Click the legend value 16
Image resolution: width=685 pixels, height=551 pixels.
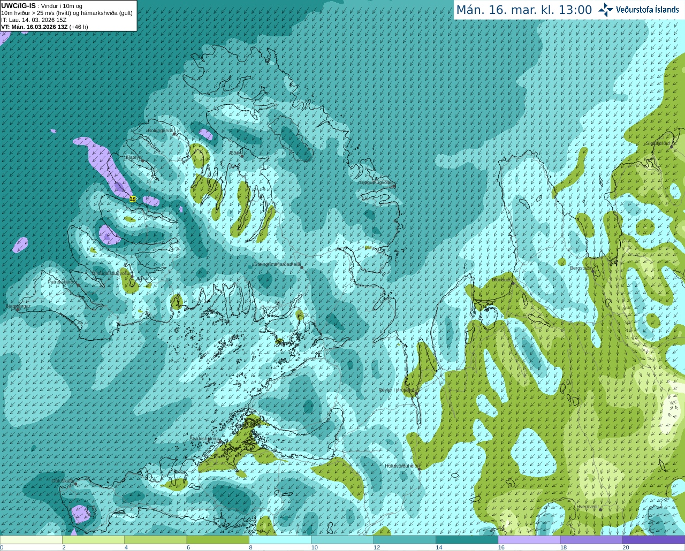[501, 548]
